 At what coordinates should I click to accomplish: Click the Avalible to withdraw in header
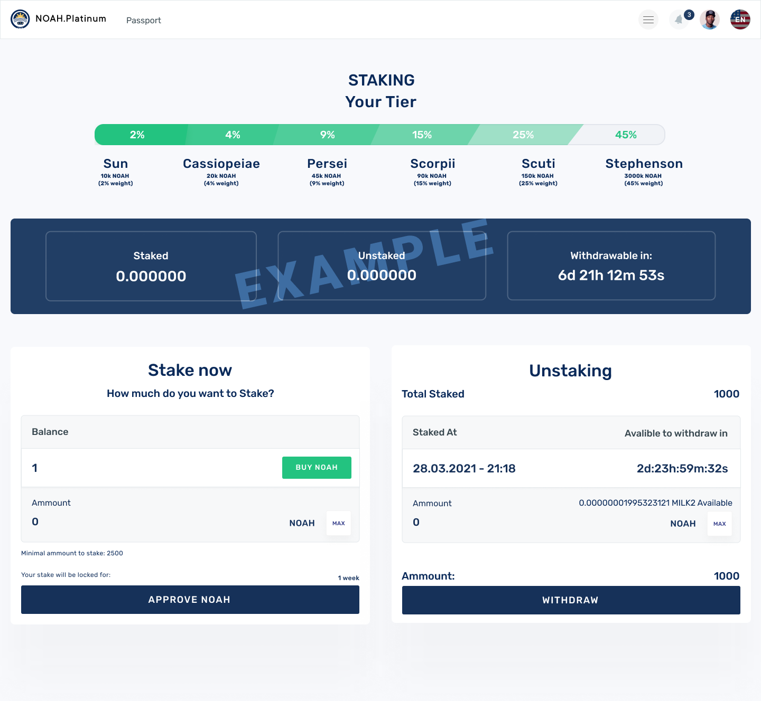pyautogui.click(x=676, y=433)
